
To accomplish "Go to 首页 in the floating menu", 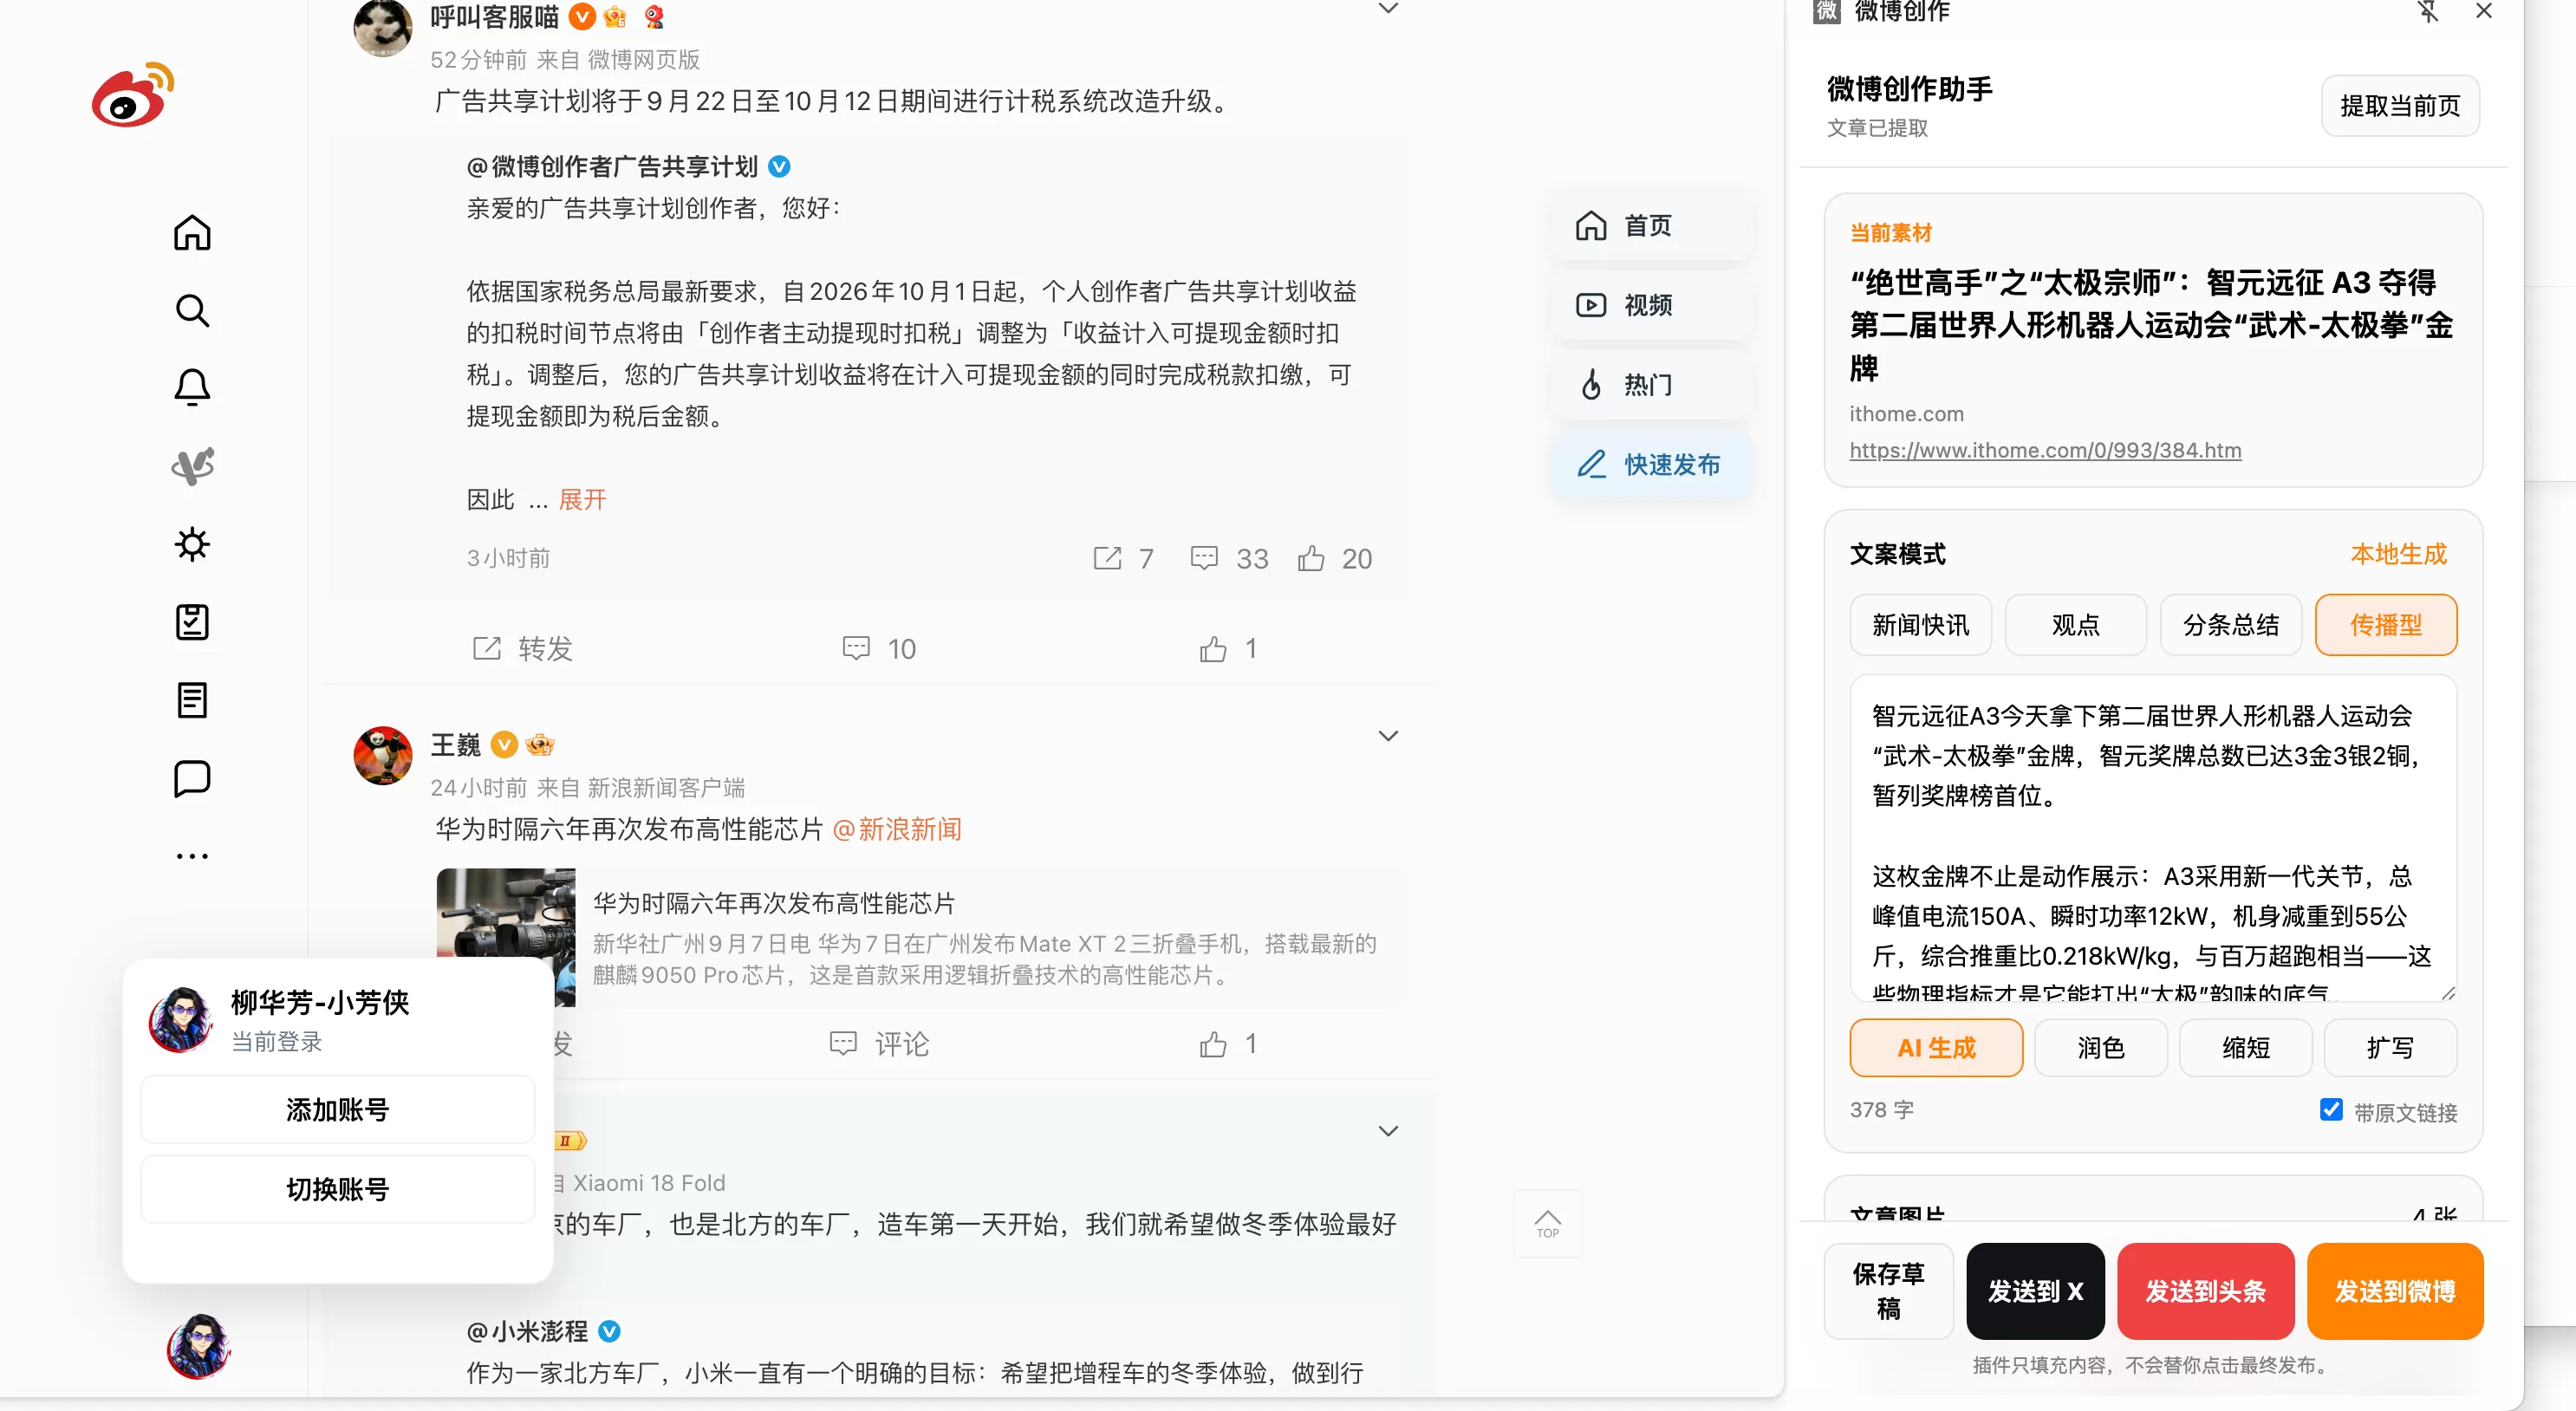I will point(1652,226).
